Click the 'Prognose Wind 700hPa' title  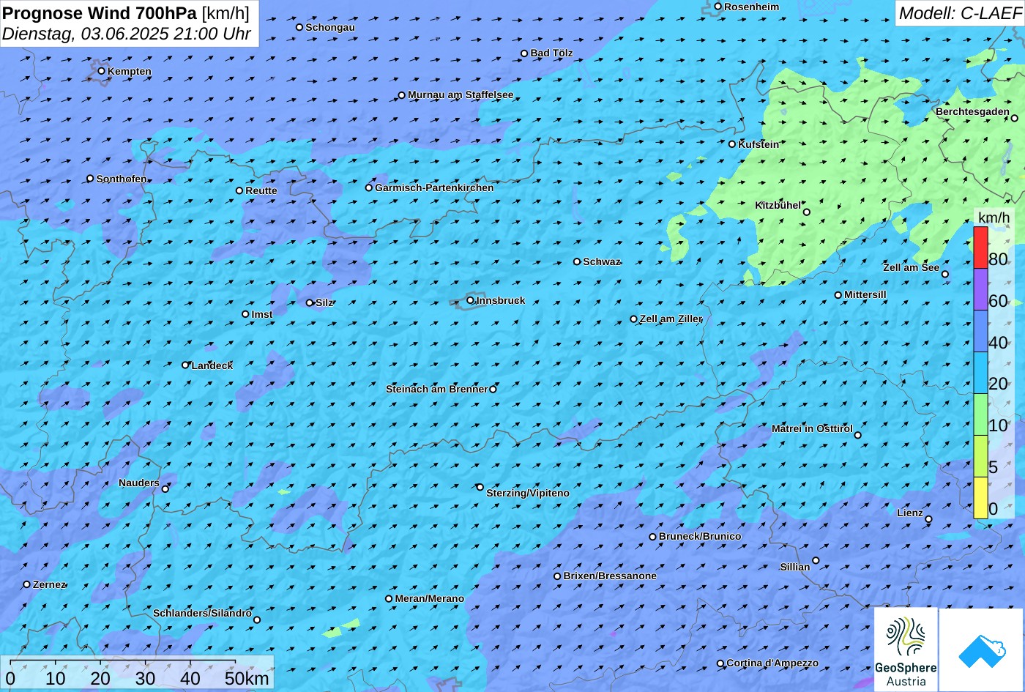(100, 12)
